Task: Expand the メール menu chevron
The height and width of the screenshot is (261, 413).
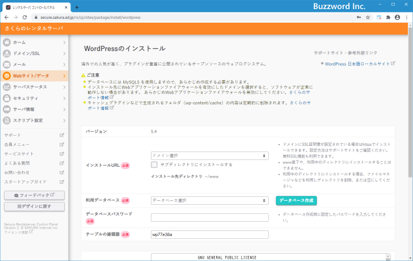Action: 64,65
